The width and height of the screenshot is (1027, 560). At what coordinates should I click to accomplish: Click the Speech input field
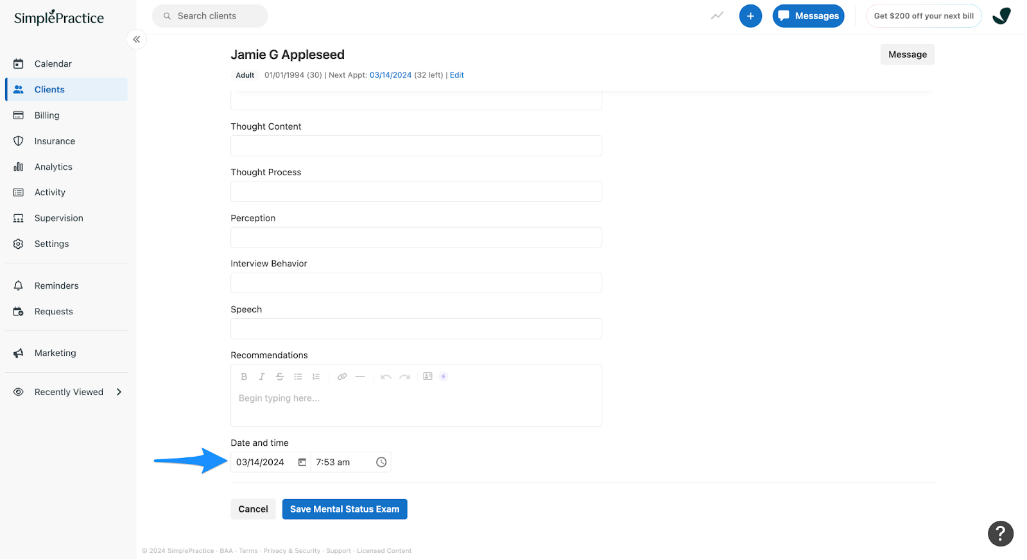click(x=416, y=328)
